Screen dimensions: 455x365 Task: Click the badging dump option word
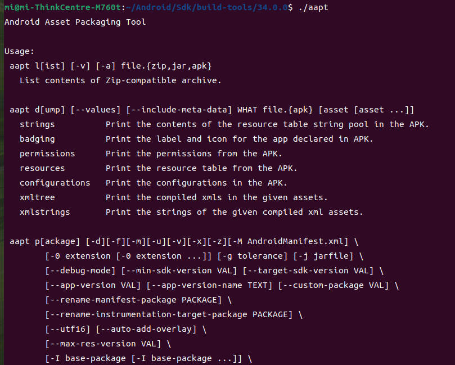coord(37,139)
